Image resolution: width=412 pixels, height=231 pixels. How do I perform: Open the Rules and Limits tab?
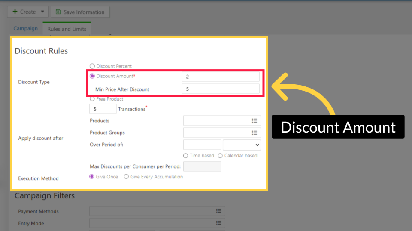click(x=67, y=29)
